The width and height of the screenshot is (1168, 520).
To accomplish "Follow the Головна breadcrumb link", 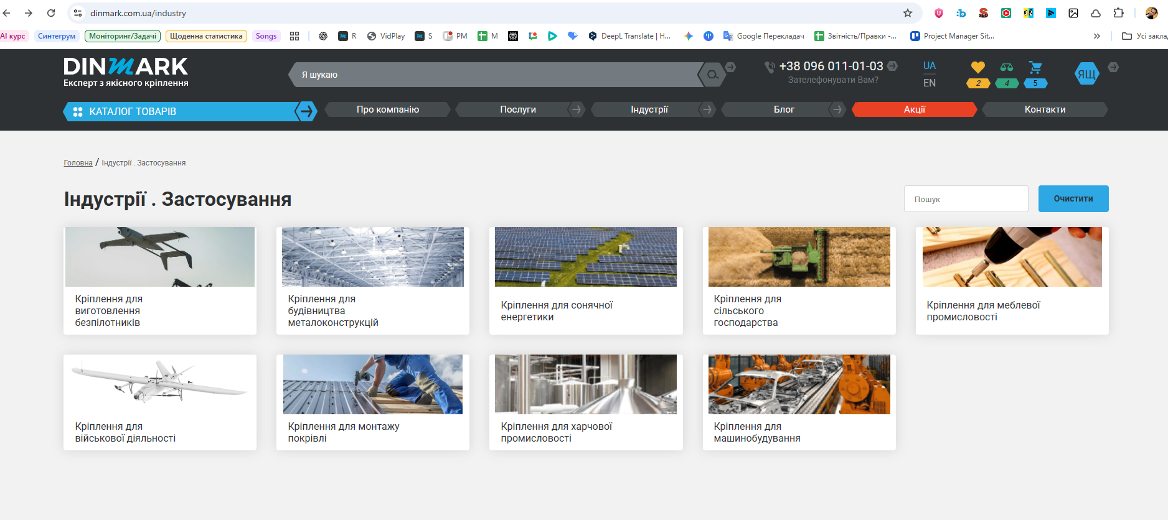I will pos(78,163).
